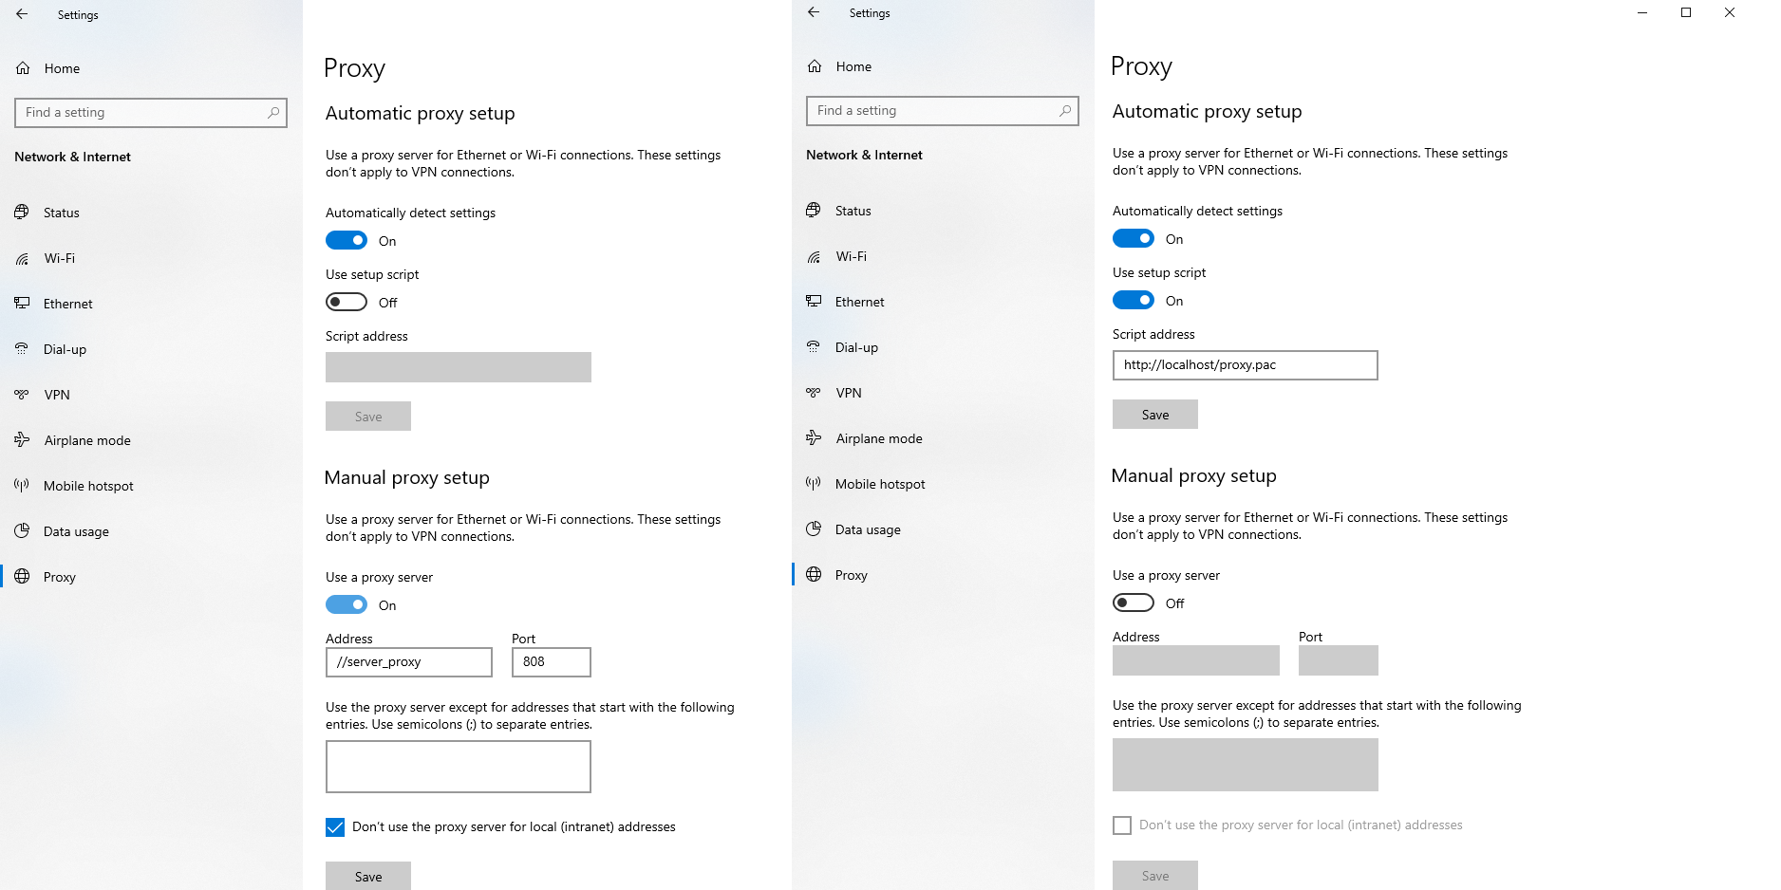
Task: Click the Wi-Fi icon in the left sidebar
Action: (22, 259)
